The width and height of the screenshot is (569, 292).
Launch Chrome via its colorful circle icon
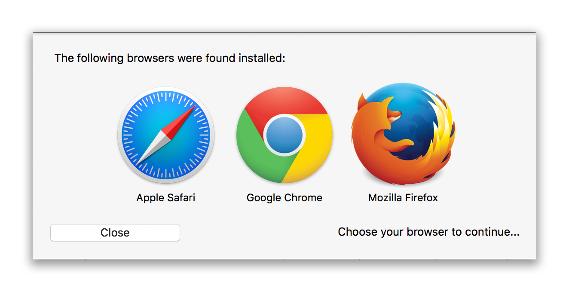pos(284,135)
